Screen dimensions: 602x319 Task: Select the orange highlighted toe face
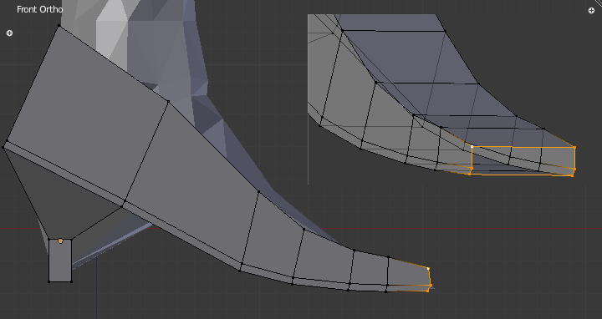click(408, 273)
